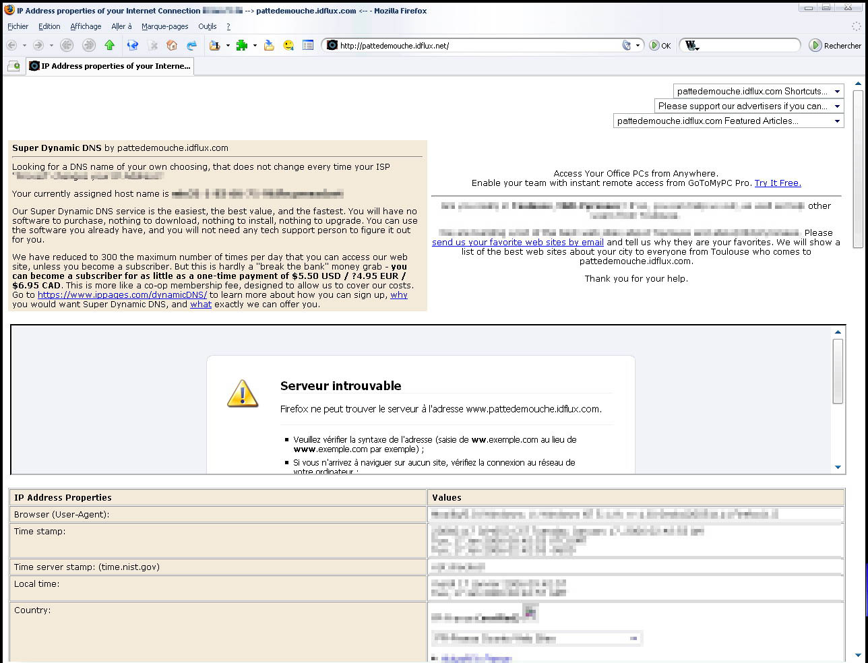This screenshot has height=663, width=868.
Task: Click the green OK go button
Action: [660, 45]
